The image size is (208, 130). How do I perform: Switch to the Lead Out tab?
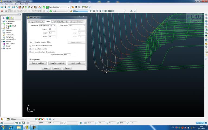[55, 22]
